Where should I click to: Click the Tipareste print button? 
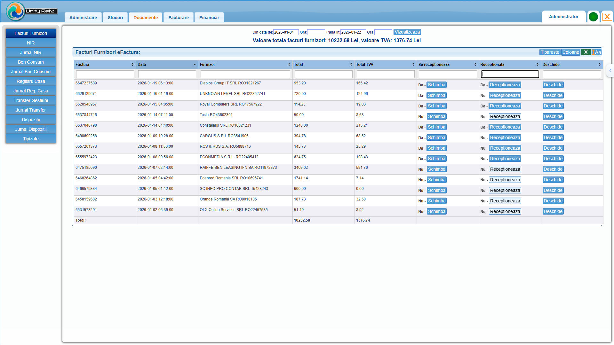coord(550,52)
